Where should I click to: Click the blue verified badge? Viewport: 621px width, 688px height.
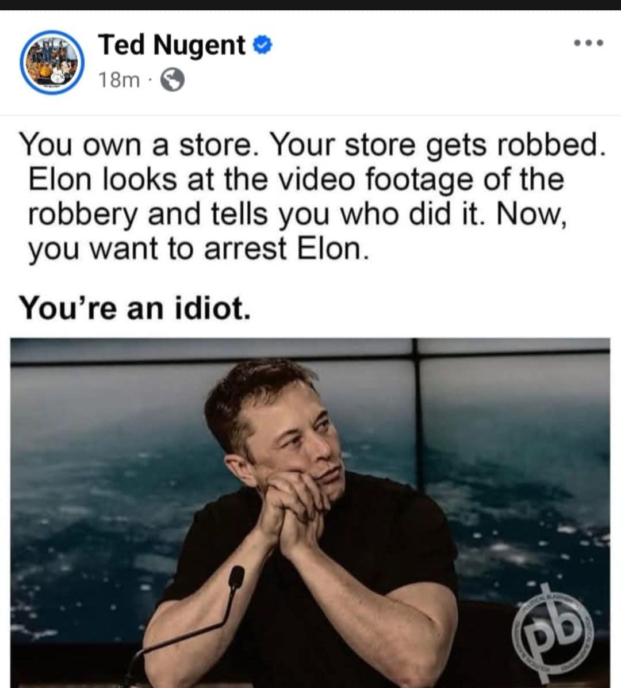point(263,45)
